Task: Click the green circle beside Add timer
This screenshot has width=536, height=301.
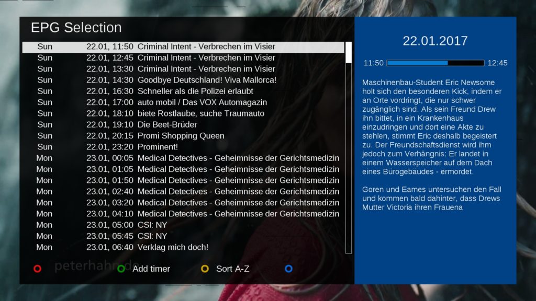Action: [121, 269]
